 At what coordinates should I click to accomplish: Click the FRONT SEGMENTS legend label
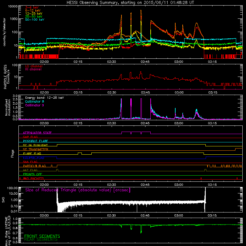click(42, 236)
